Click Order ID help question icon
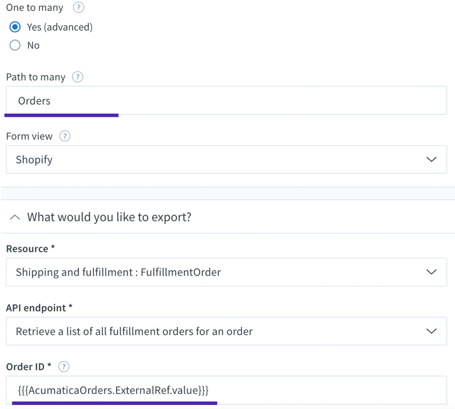 64,366
